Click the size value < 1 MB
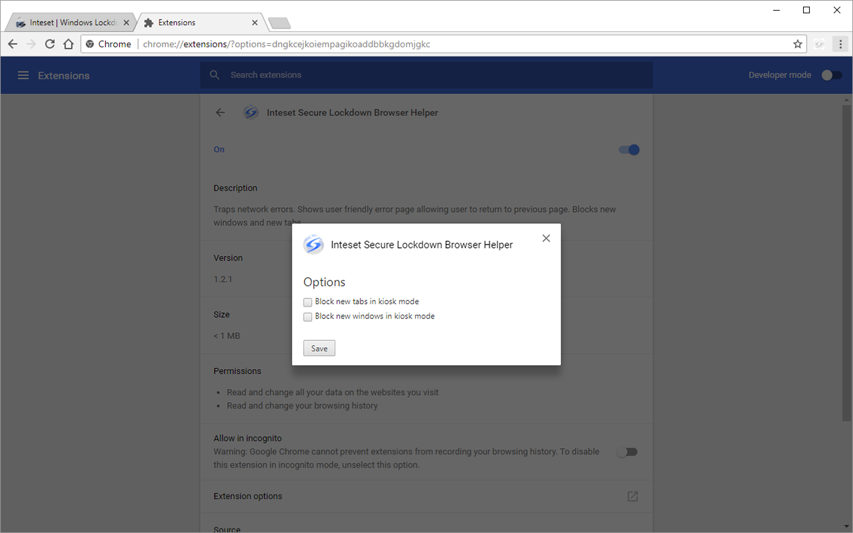Viewport: 853px width, 533px height. (227, 336)
